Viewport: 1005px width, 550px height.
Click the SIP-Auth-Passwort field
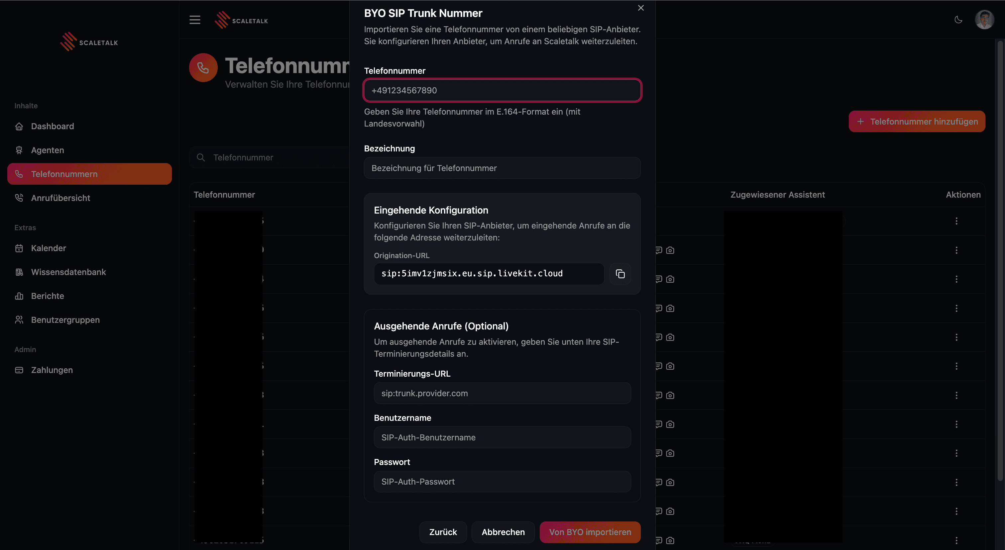click(502, 482)
